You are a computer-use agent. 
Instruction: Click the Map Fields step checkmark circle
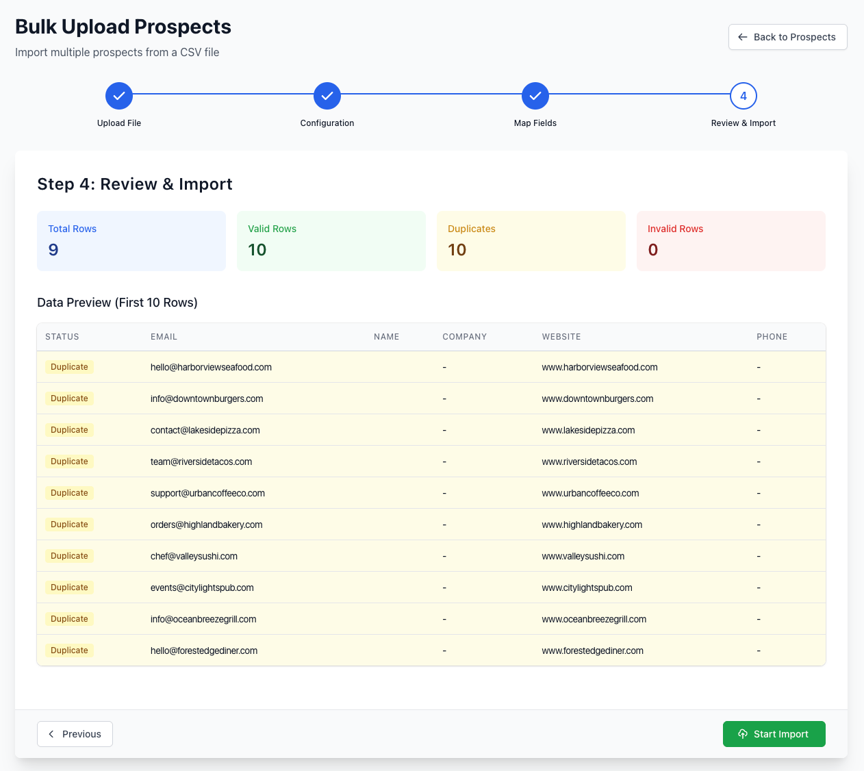click(535, 96)
